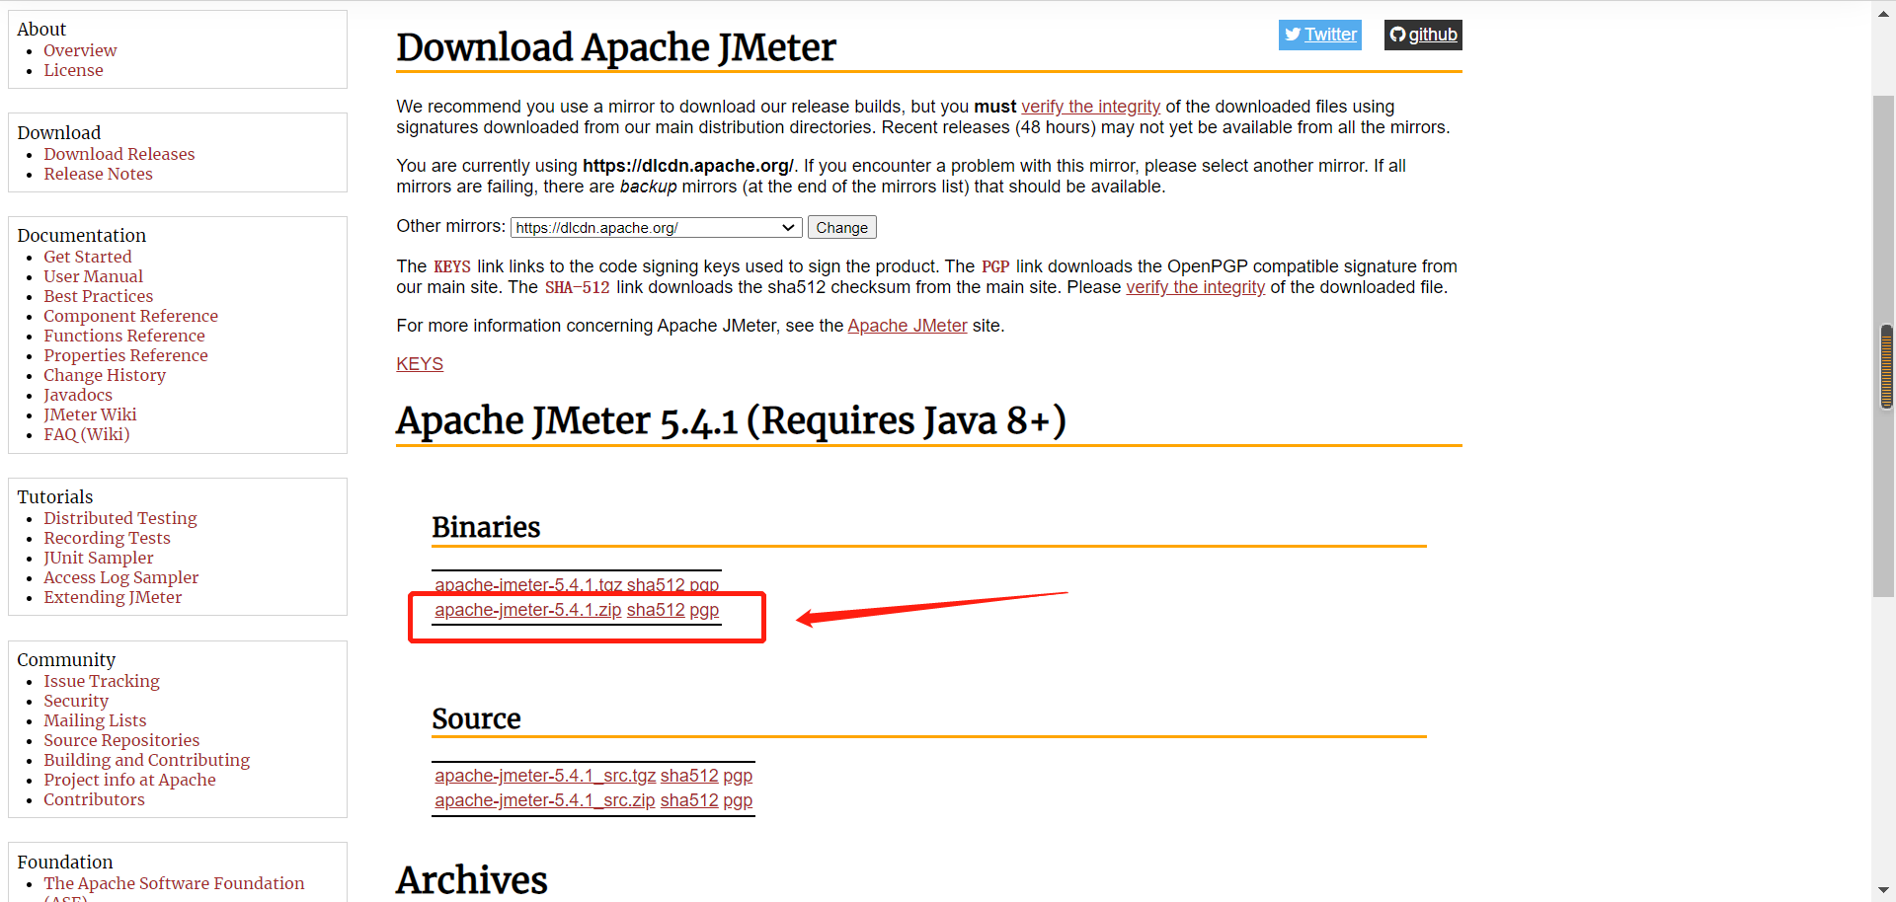This screenshot has height=902, width=1896.
Task: Open Best Practices page
Action: click(98, 296)
